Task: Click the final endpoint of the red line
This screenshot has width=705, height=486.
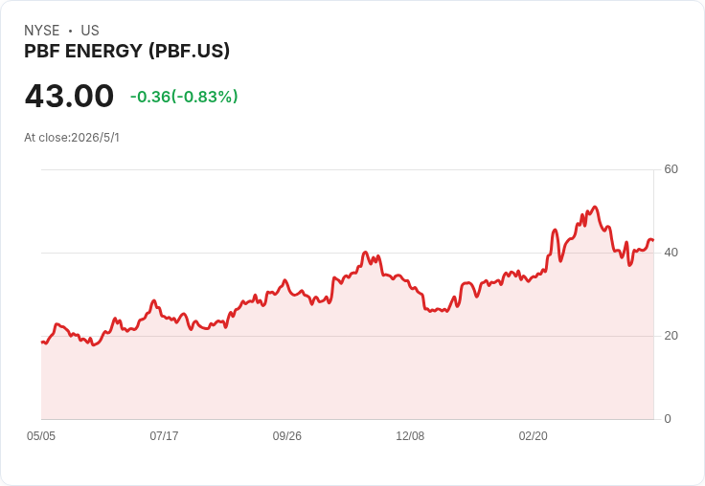Action: (x=653, y=240)
